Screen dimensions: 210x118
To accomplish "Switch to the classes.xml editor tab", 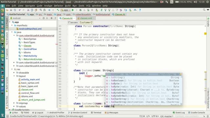I will click(86, 18).
